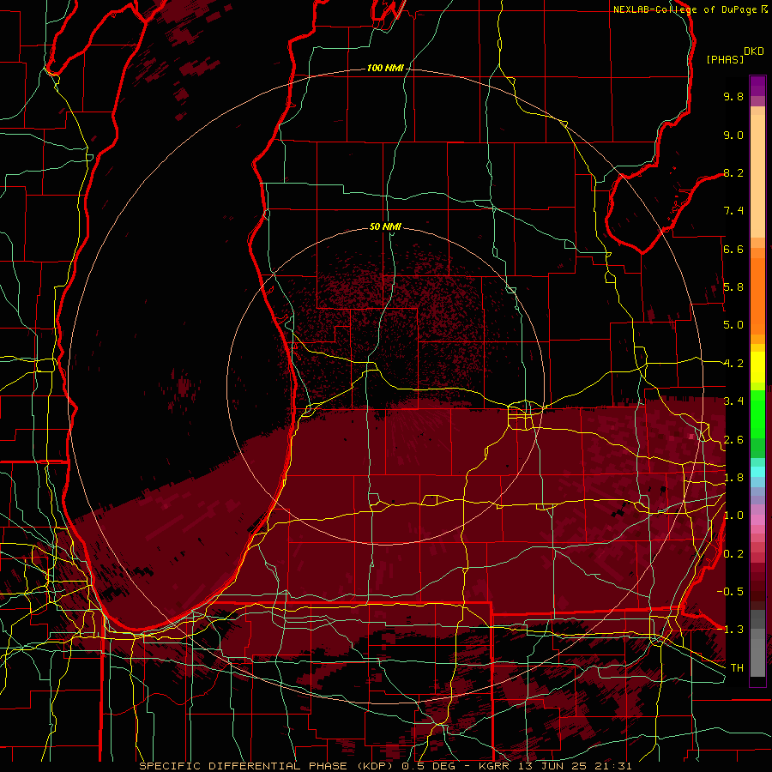
Task: Click the TH threshold label
Action: click(737, 668)
